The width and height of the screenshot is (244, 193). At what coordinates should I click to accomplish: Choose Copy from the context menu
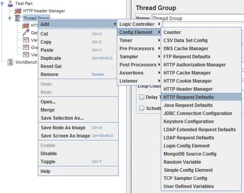pos(78,42)
